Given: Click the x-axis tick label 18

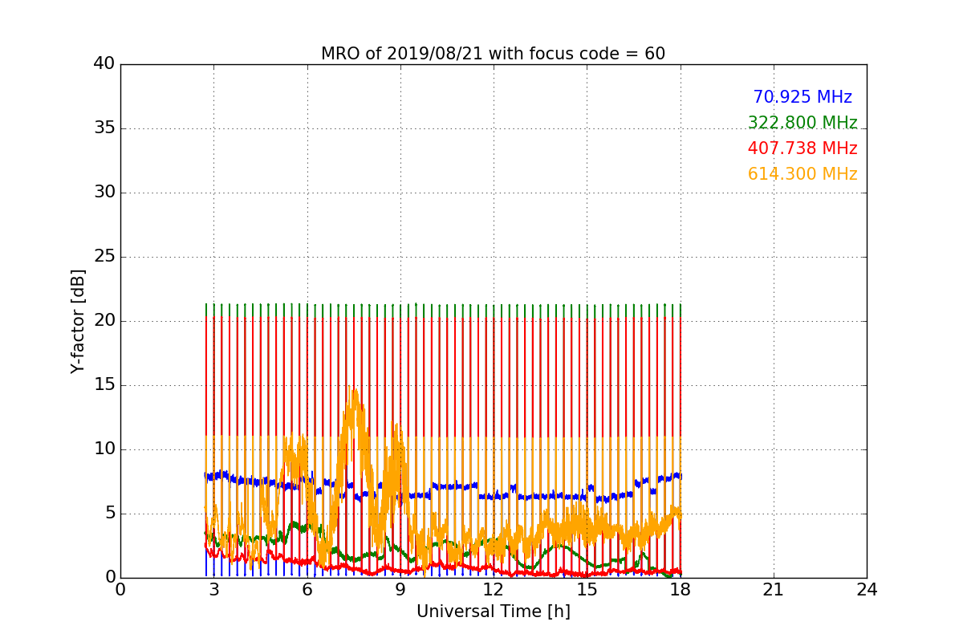Looking at the screenshot, I should pyautogui.click(x=681, y=590).
